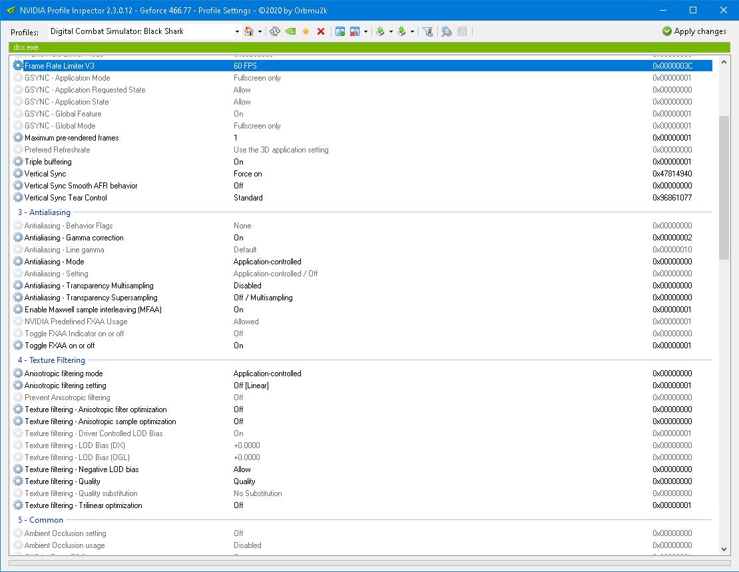Select Texture filtering - LOD Bias (DX) row
The image size is (739, 572).
pos(362,445)
